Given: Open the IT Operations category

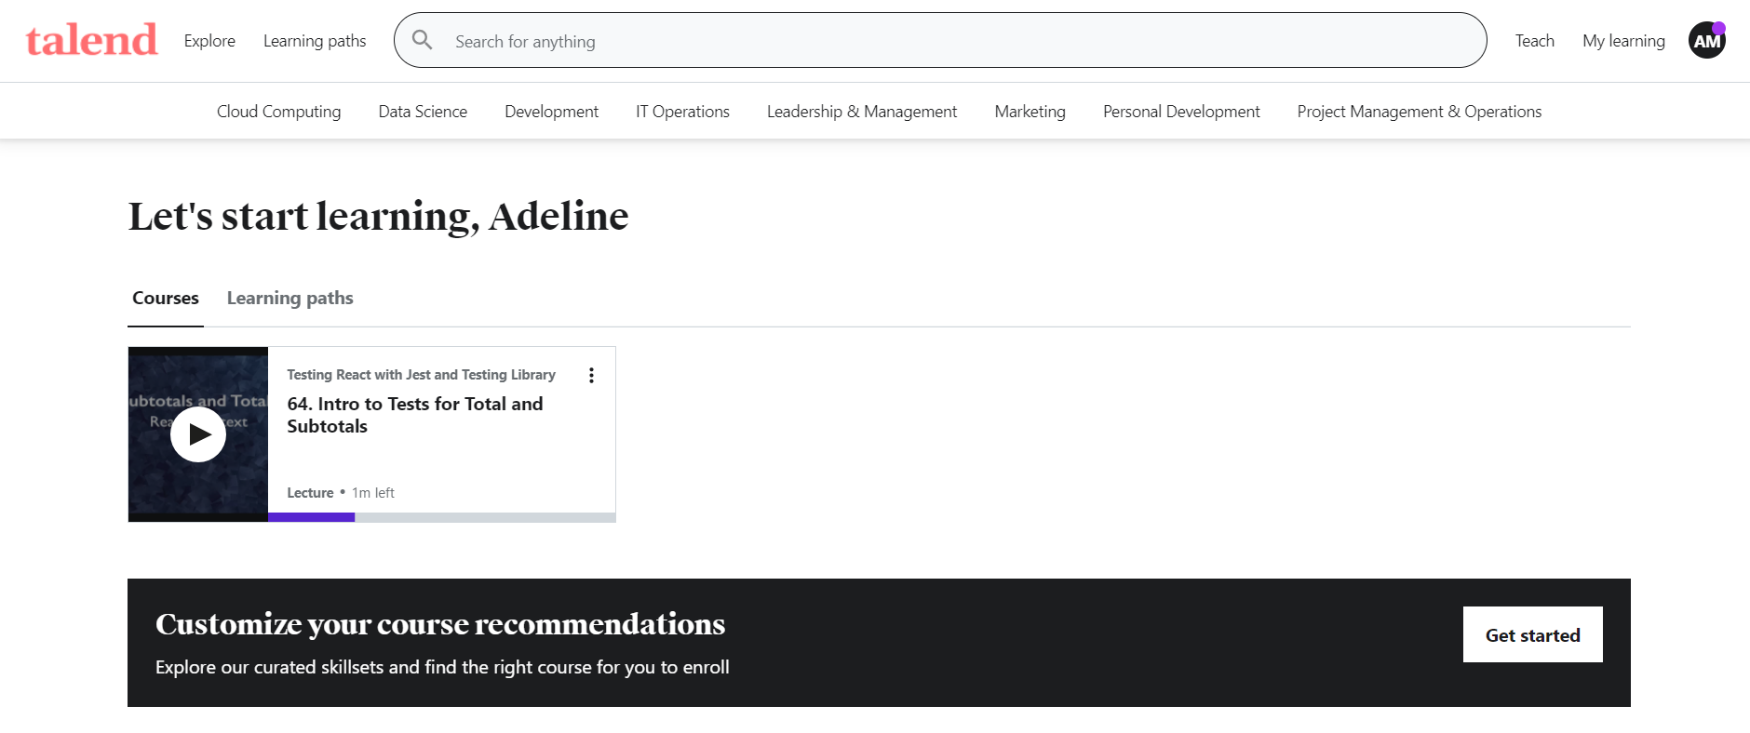Looking at the screenshot, I should (x=682, y=112).
